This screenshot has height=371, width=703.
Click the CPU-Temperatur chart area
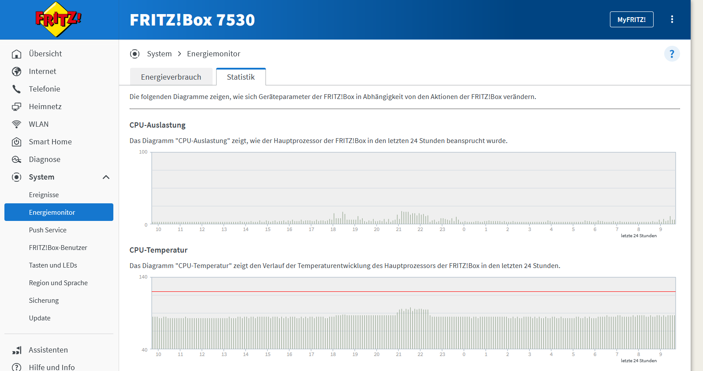[414, 313]
